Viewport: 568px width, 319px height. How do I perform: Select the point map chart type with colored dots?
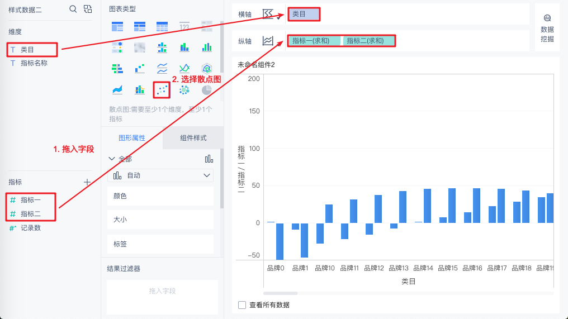(x=117, y=47)
